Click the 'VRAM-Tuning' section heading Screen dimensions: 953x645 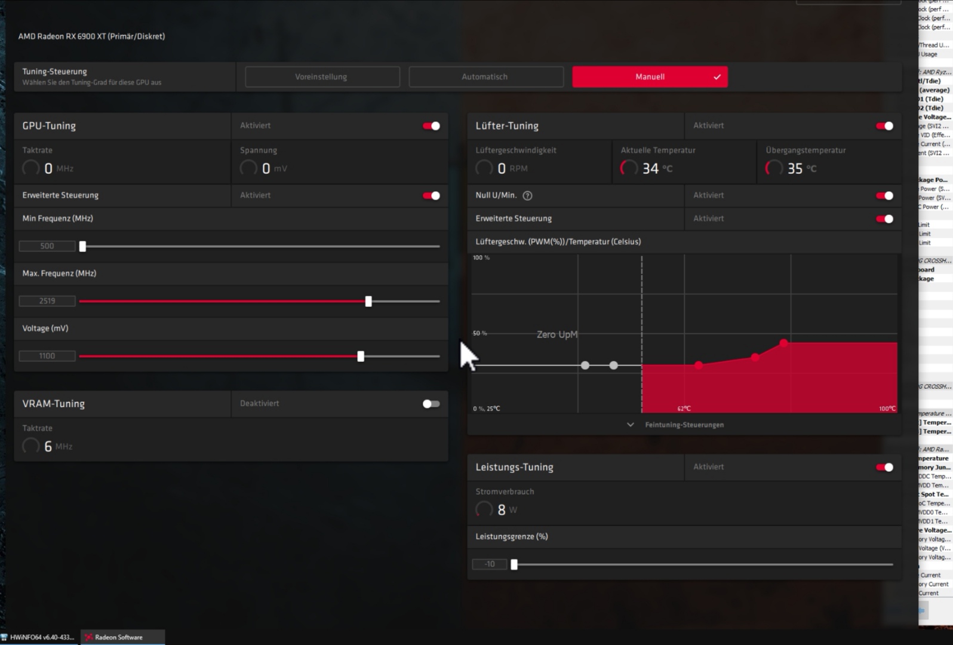(53, 404)
